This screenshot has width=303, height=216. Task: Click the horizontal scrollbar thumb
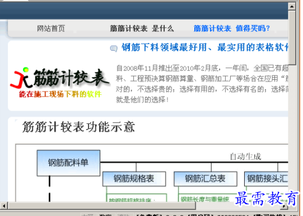(101, 206)
